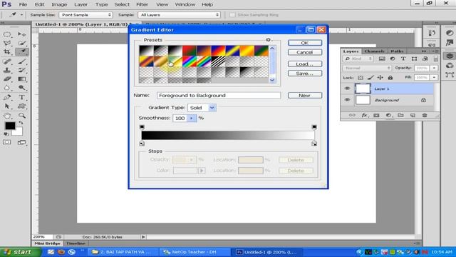
Task: Open the layer Opacity dropdown arrow
Action: pos(434,69)
